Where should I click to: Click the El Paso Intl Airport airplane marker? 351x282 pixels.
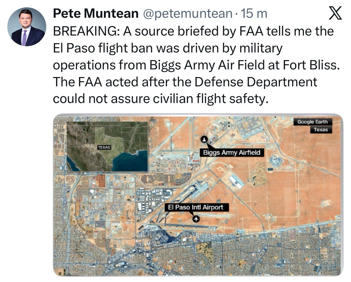tap(196, 219)
